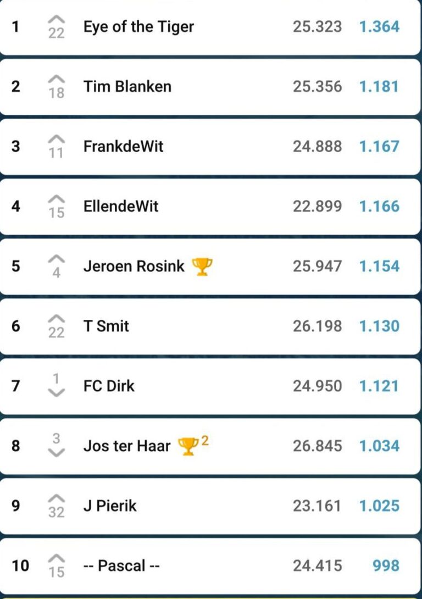Click the trophy icon beside Jeroen Rosink

click(x=202, y=267)
